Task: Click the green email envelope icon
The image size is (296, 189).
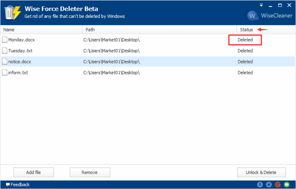Action: click(x=287, y=185)
